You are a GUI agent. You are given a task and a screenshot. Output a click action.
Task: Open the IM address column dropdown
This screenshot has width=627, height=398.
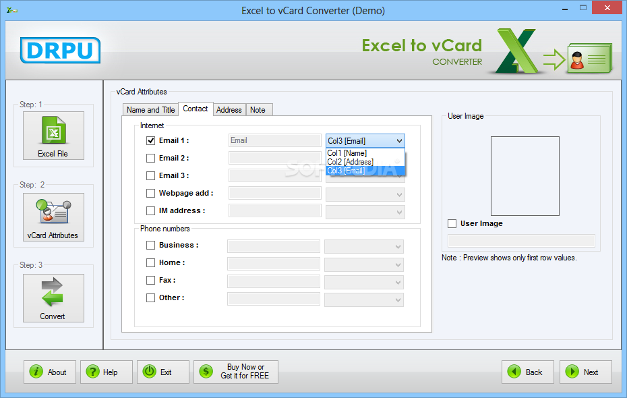tap(365, 212)
